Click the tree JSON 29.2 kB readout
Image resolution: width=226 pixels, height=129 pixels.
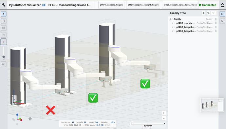72,125
